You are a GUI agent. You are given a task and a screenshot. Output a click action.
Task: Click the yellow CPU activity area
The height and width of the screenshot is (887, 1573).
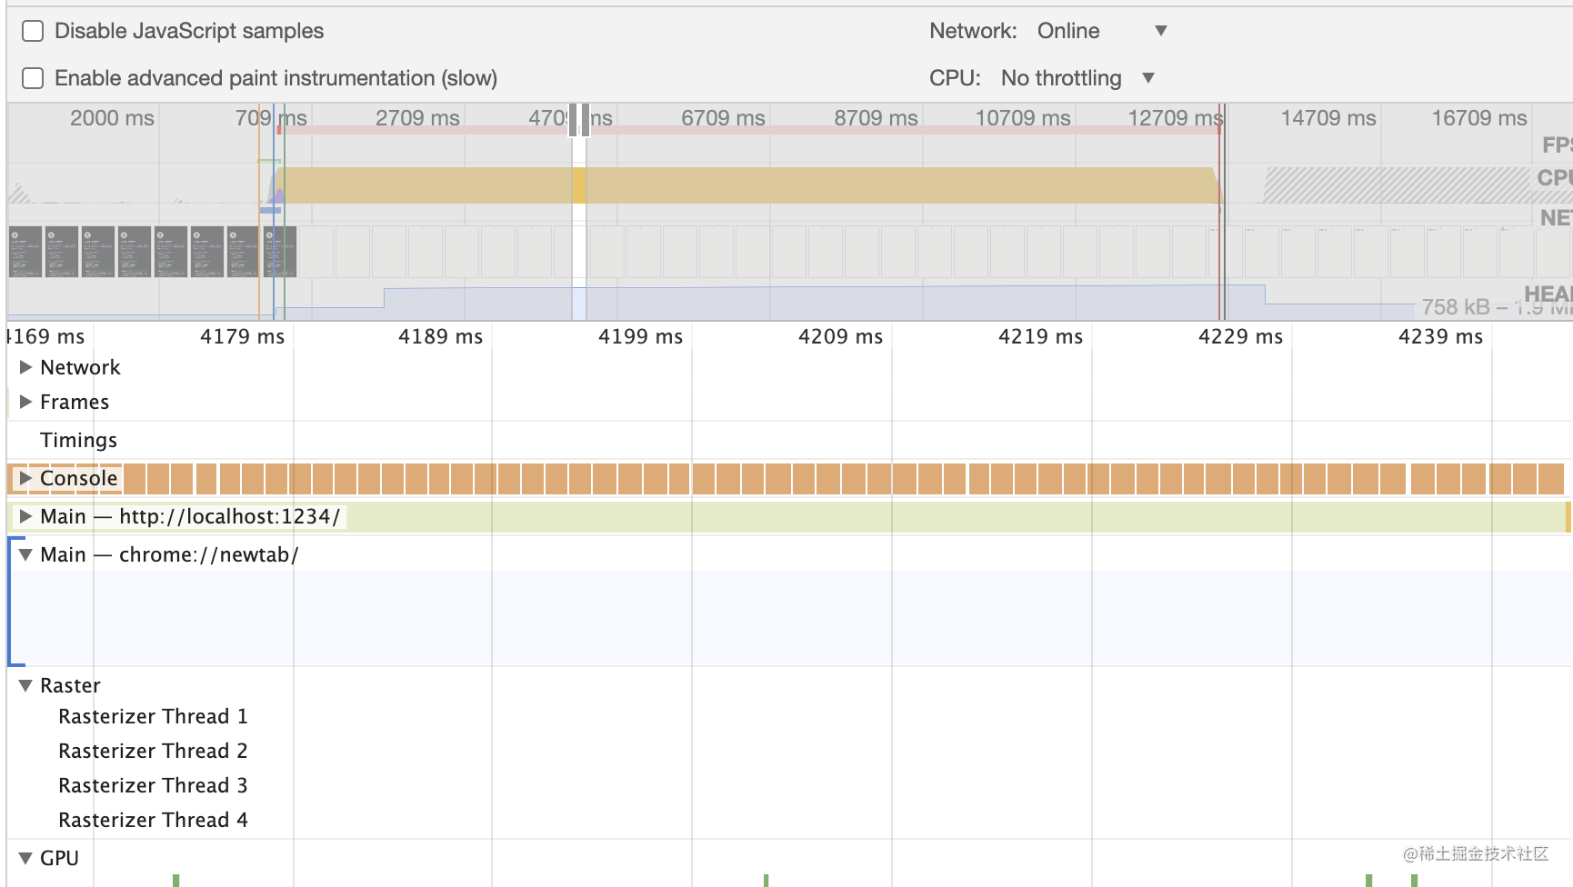(x=818, y=184)
